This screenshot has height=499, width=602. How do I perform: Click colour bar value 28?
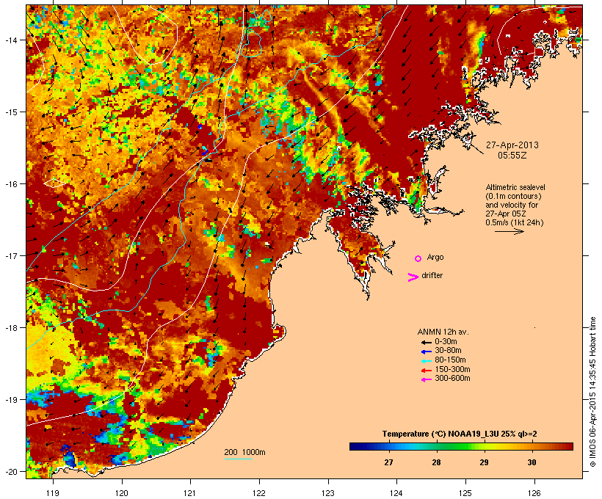point(436,462)
